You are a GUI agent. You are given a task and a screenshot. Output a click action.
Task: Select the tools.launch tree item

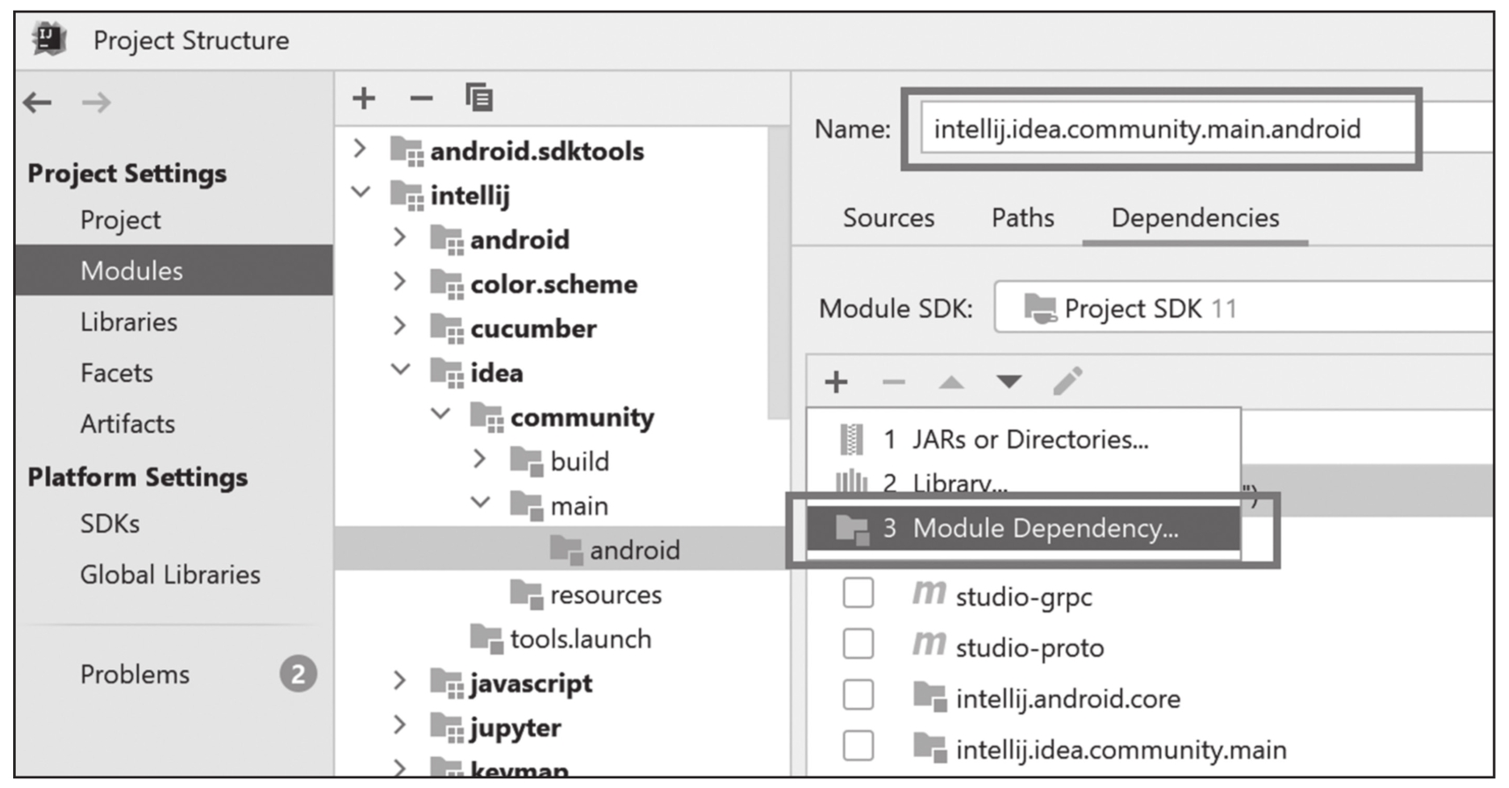[561, 638]
